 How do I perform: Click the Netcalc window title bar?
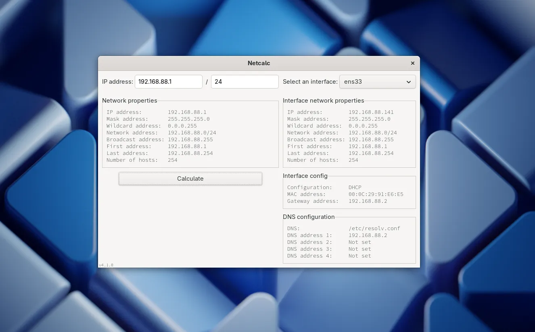pyautogui.click(x=259, y=63)
